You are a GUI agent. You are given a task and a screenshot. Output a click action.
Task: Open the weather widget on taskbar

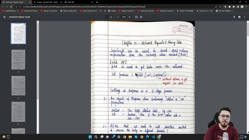click(6, 137)
